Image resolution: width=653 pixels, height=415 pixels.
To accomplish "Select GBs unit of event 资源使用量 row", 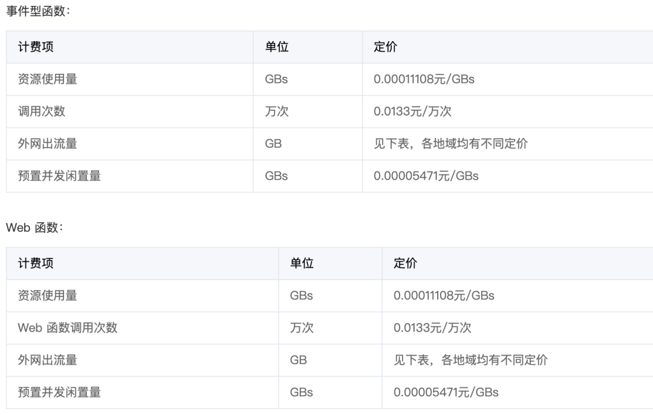I will pyautogui.click(x=276, y=79).
